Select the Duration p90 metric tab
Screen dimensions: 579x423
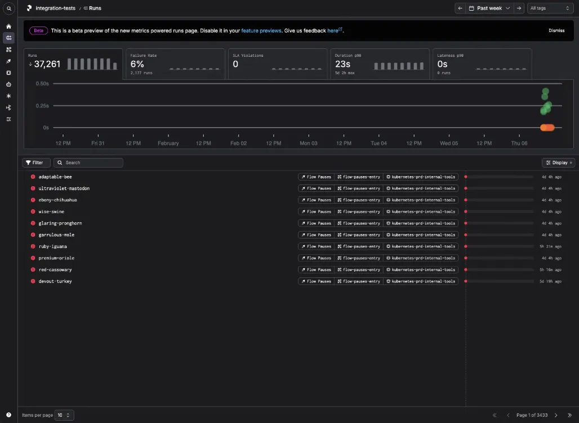point(380,64)
